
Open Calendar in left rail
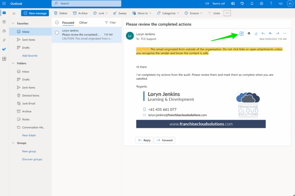point(4,22)
